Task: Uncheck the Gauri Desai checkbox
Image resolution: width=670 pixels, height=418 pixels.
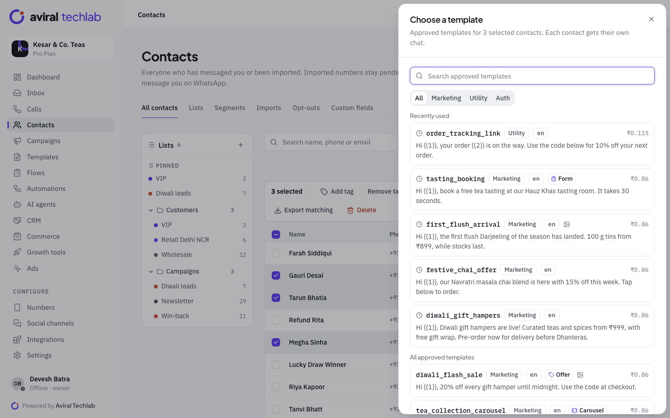Action: (276, 275)
